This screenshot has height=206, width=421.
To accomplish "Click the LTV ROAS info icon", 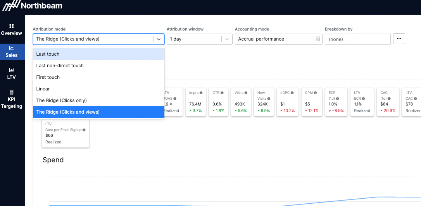I will (175, 99).
